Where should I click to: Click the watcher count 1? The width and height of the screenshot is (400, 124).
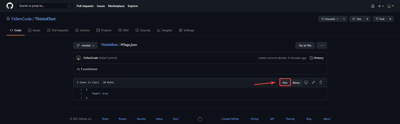tap(344, 19)
